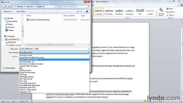
Task: Open the File name dropdown arrow
Action: click(x=88, y=49)
